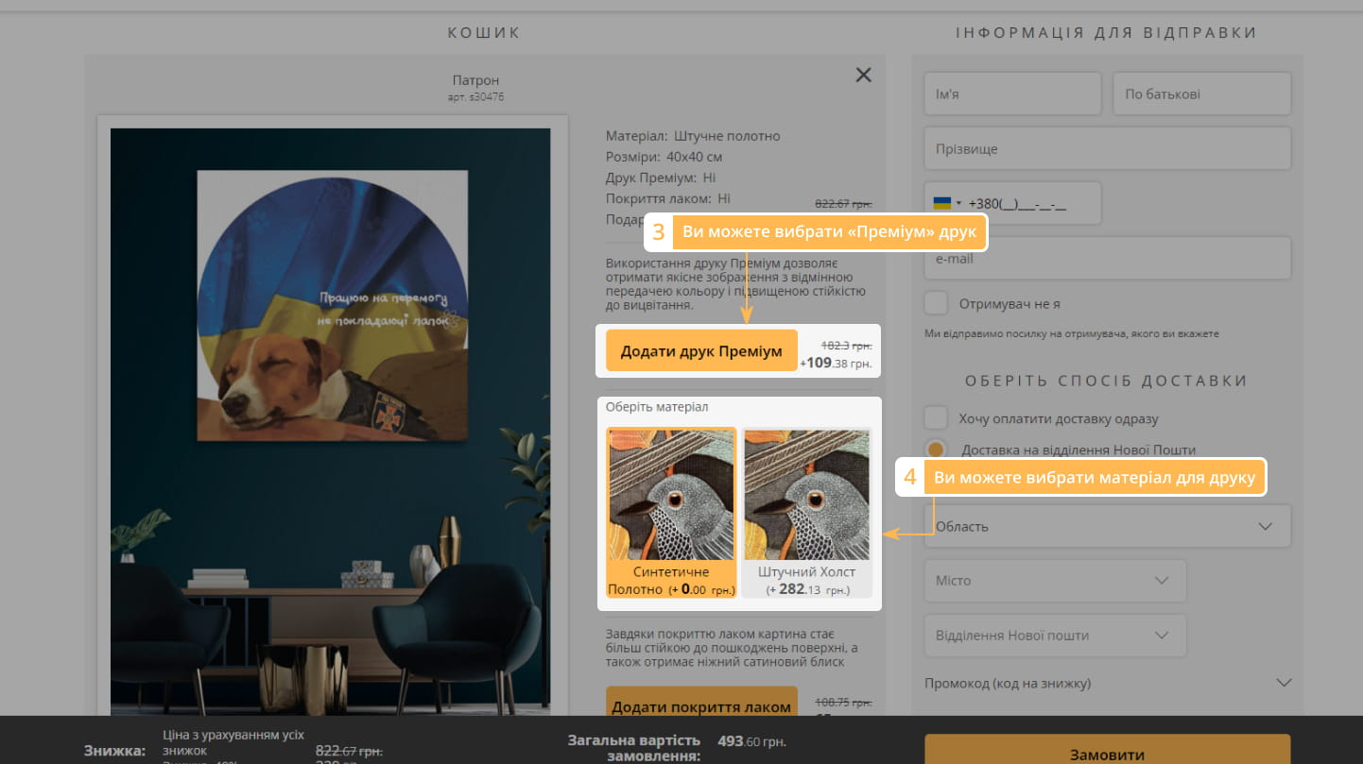
Task: Open the Область dropdown
Action: click(x=1107, y=526)
